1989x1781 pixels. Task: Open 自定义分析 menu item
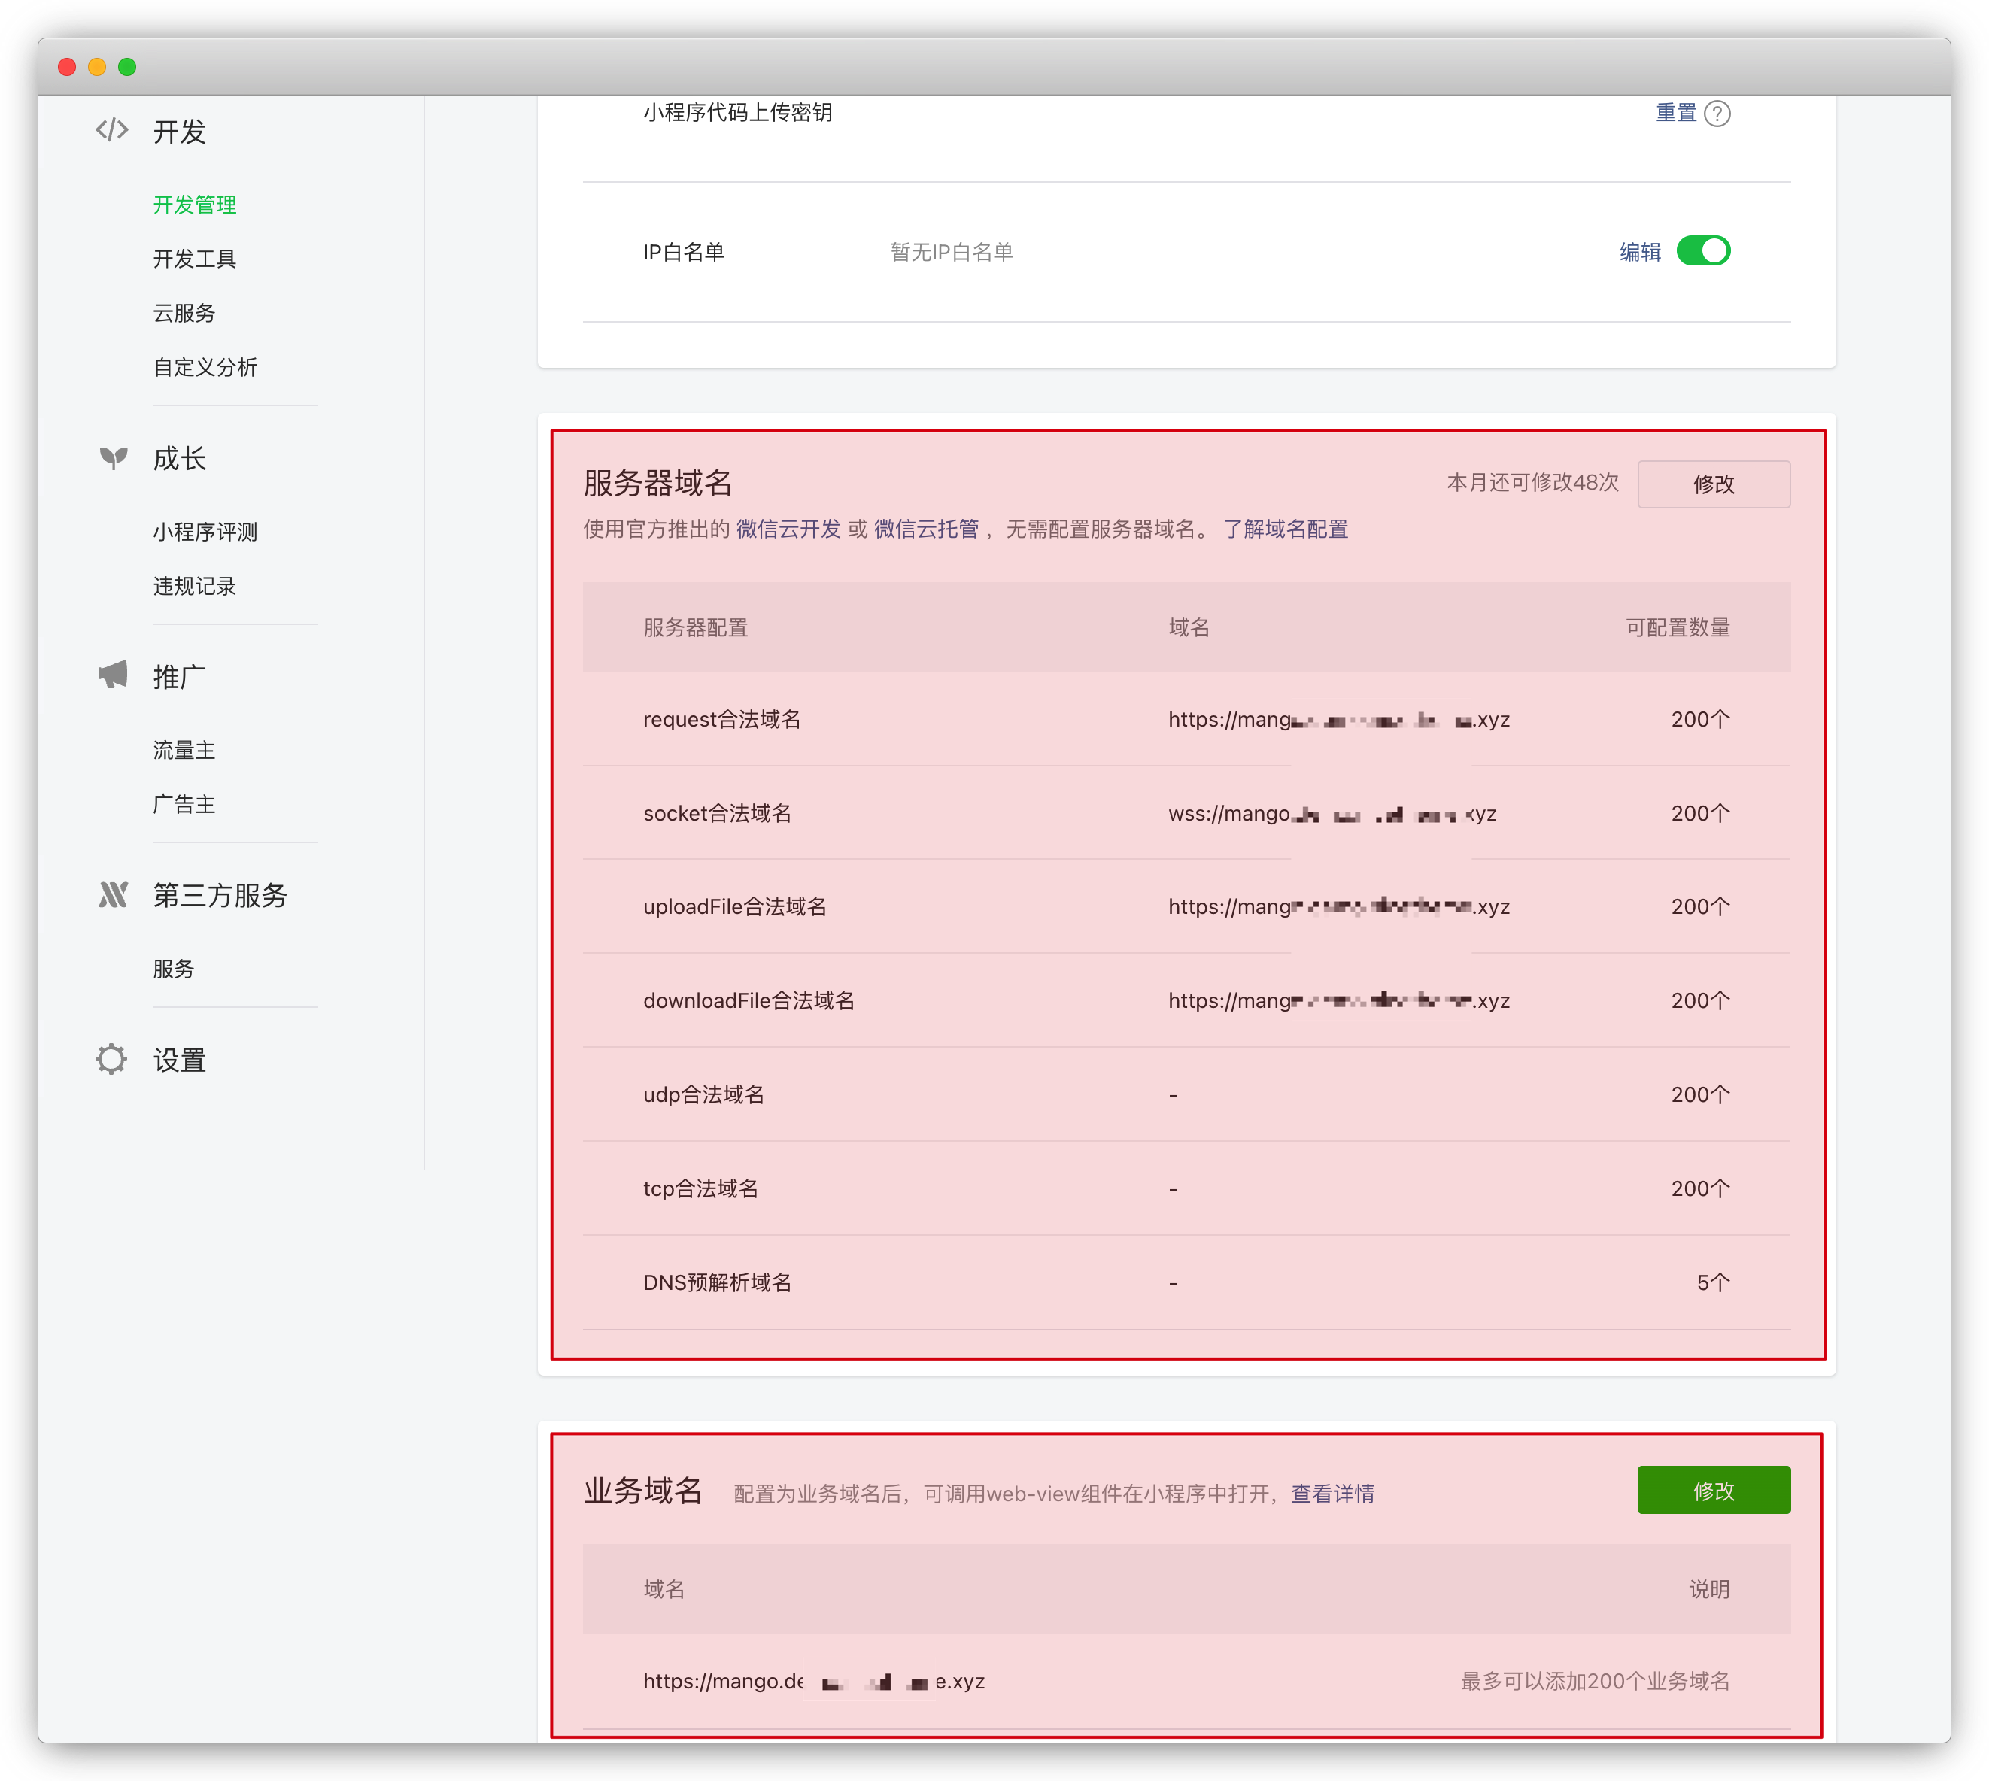(205, 367)
